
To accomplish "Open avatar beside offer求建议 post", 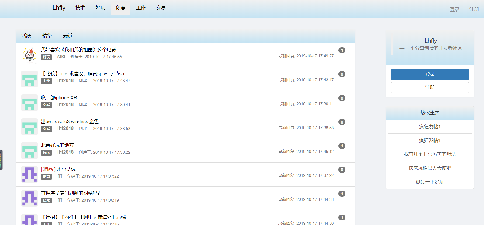I will pos(29,79).
